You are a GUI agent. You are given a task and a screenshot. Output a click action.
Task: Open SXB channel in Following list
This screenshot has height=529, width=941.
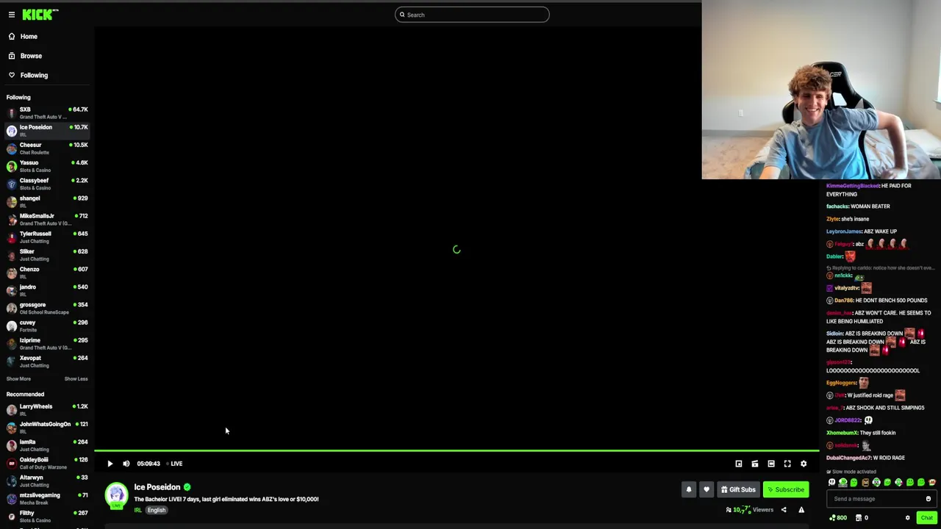[x=47, y=112]
